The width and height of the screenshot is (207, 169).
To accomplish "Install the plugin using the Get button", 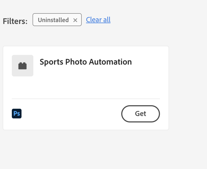I will (141, 114).
